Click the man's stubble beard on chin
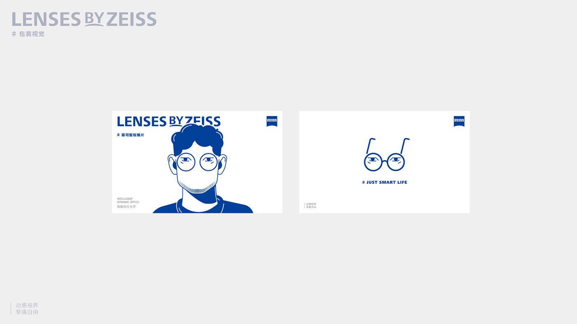 (197, 187)
